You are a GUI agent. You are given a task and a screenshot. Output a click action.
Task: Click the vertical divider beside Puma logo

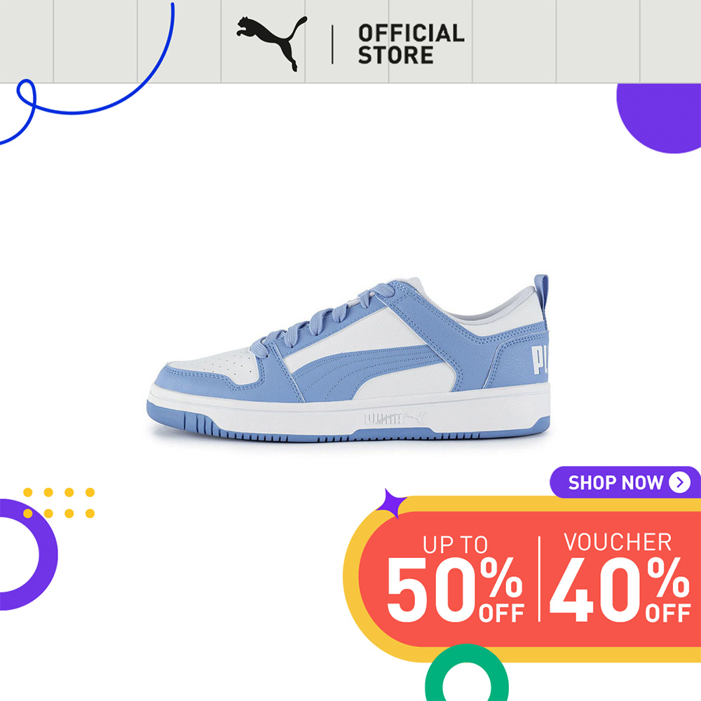(x=332, y=44)
